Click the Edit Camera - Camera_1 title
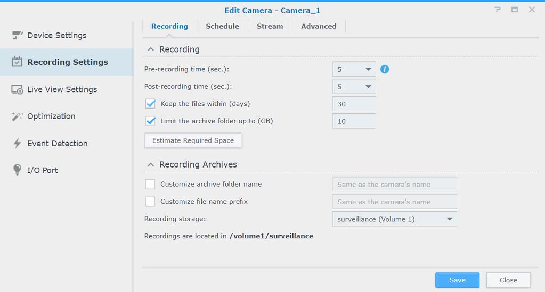 coord(272,11)
